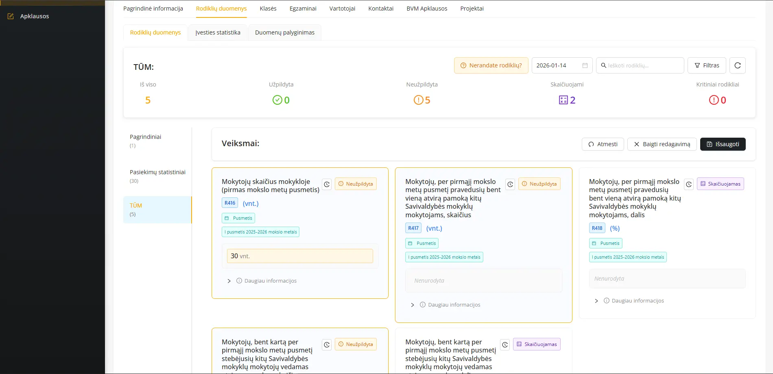Click the calendar icon in date field

pos(585,65)
